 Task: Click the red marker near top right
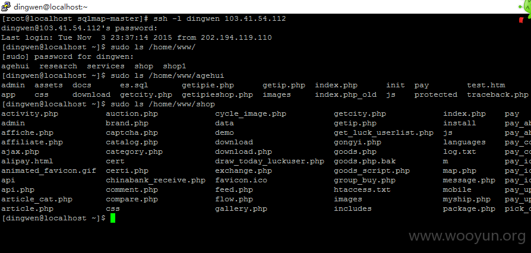click(521, 20)
